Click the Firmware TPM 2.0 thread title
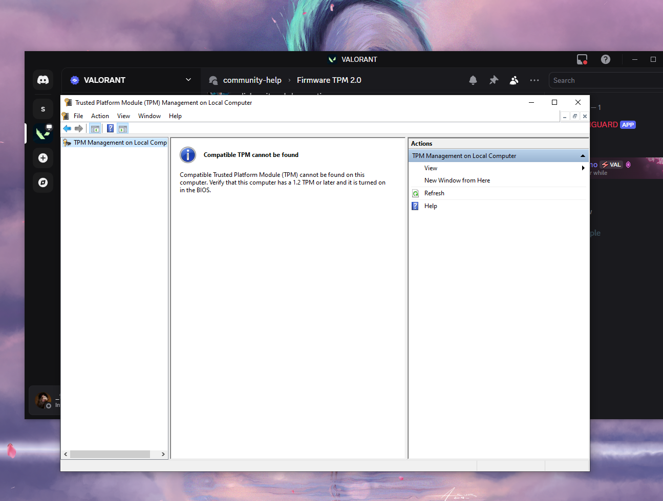 click(x=329, y=80)
